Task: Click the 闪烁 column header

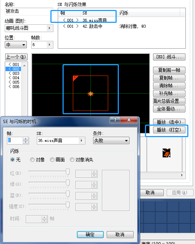Action: click(x=149, y=13)
